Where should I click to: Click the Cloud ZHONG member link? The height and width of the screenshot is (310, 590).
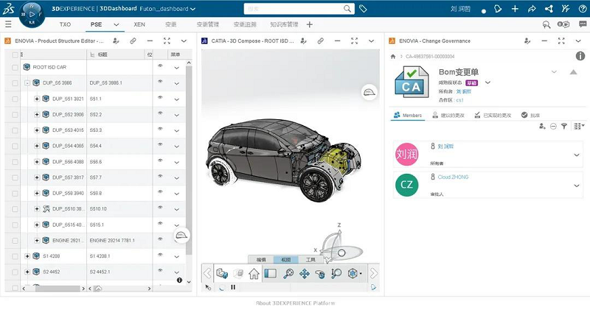[x=453, y=177]
